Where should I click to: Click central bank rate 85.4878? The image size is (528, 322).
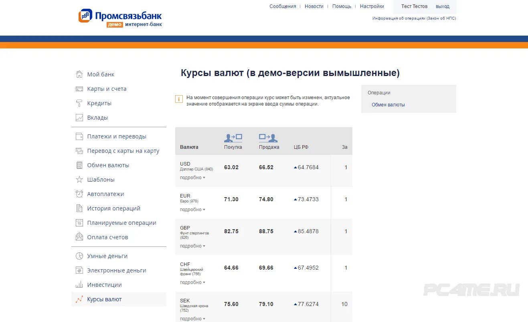point(308,232)
